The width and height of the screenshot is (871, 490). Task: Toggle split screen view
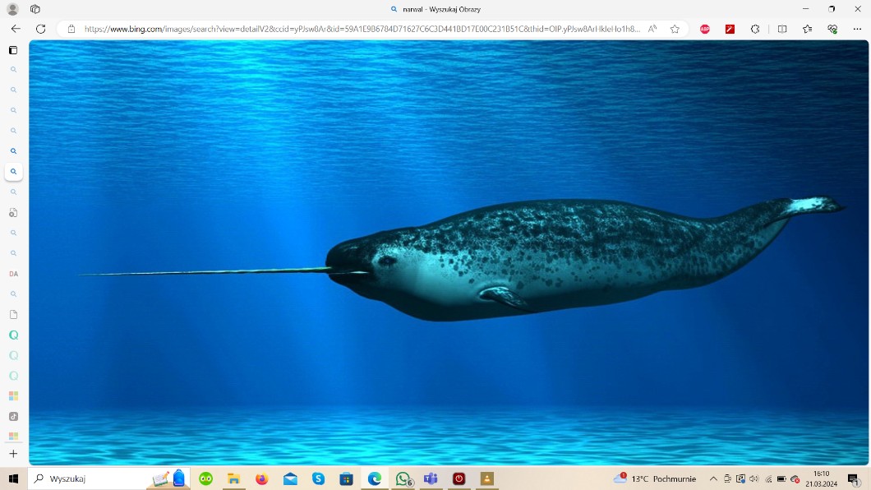point(781,29)
